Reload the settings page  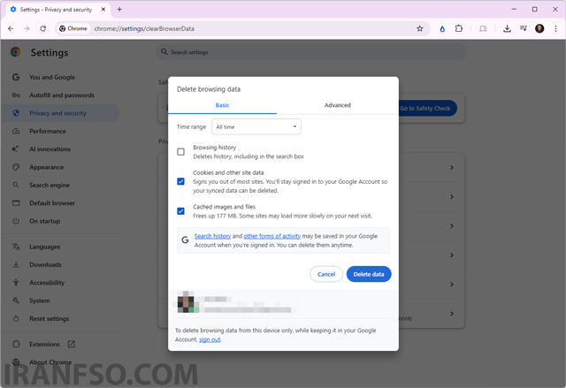pyautogui.click(x=42, y=28)
